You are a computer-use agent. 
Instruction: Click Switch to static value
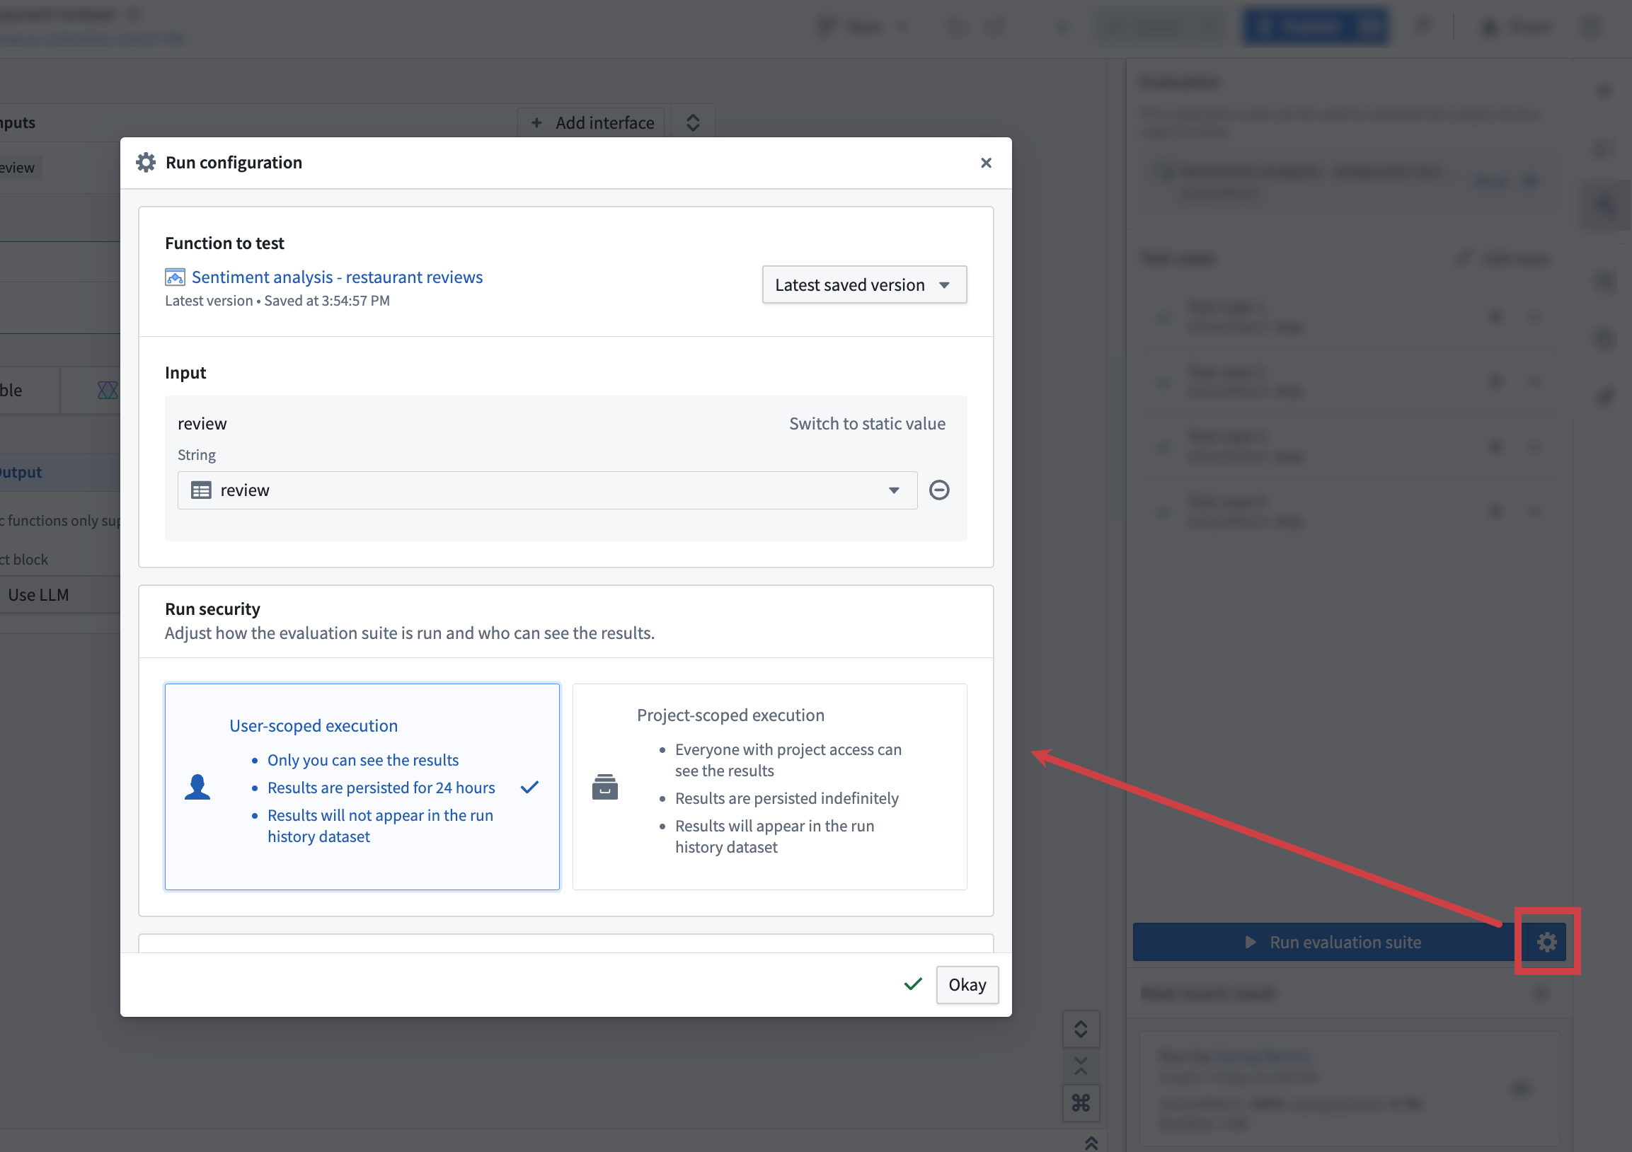[x=866, y=424]
